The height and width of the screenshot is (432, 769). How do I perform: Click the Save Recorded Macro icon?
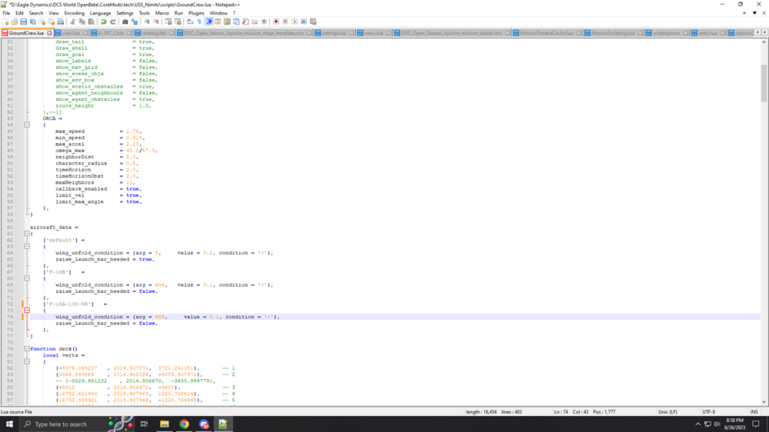click(x=314, y=22)
